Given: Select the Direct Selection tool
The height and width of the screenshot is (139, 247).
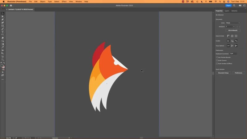Looking at the screenshot, I should (x=2, y=16).
